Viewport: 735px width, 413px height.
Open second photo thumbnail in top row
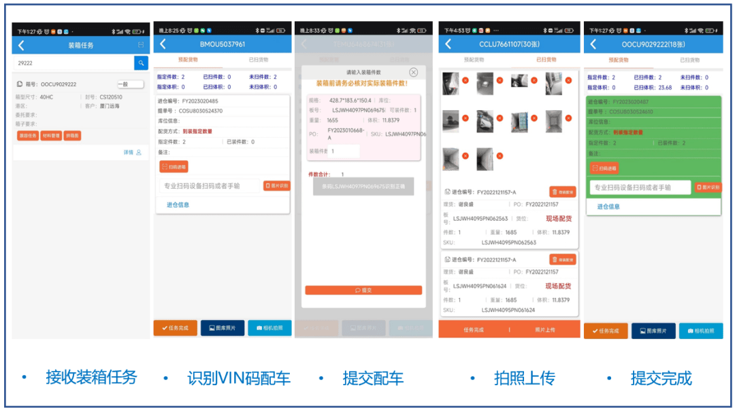pyautogui.click(x=485, y=84)
